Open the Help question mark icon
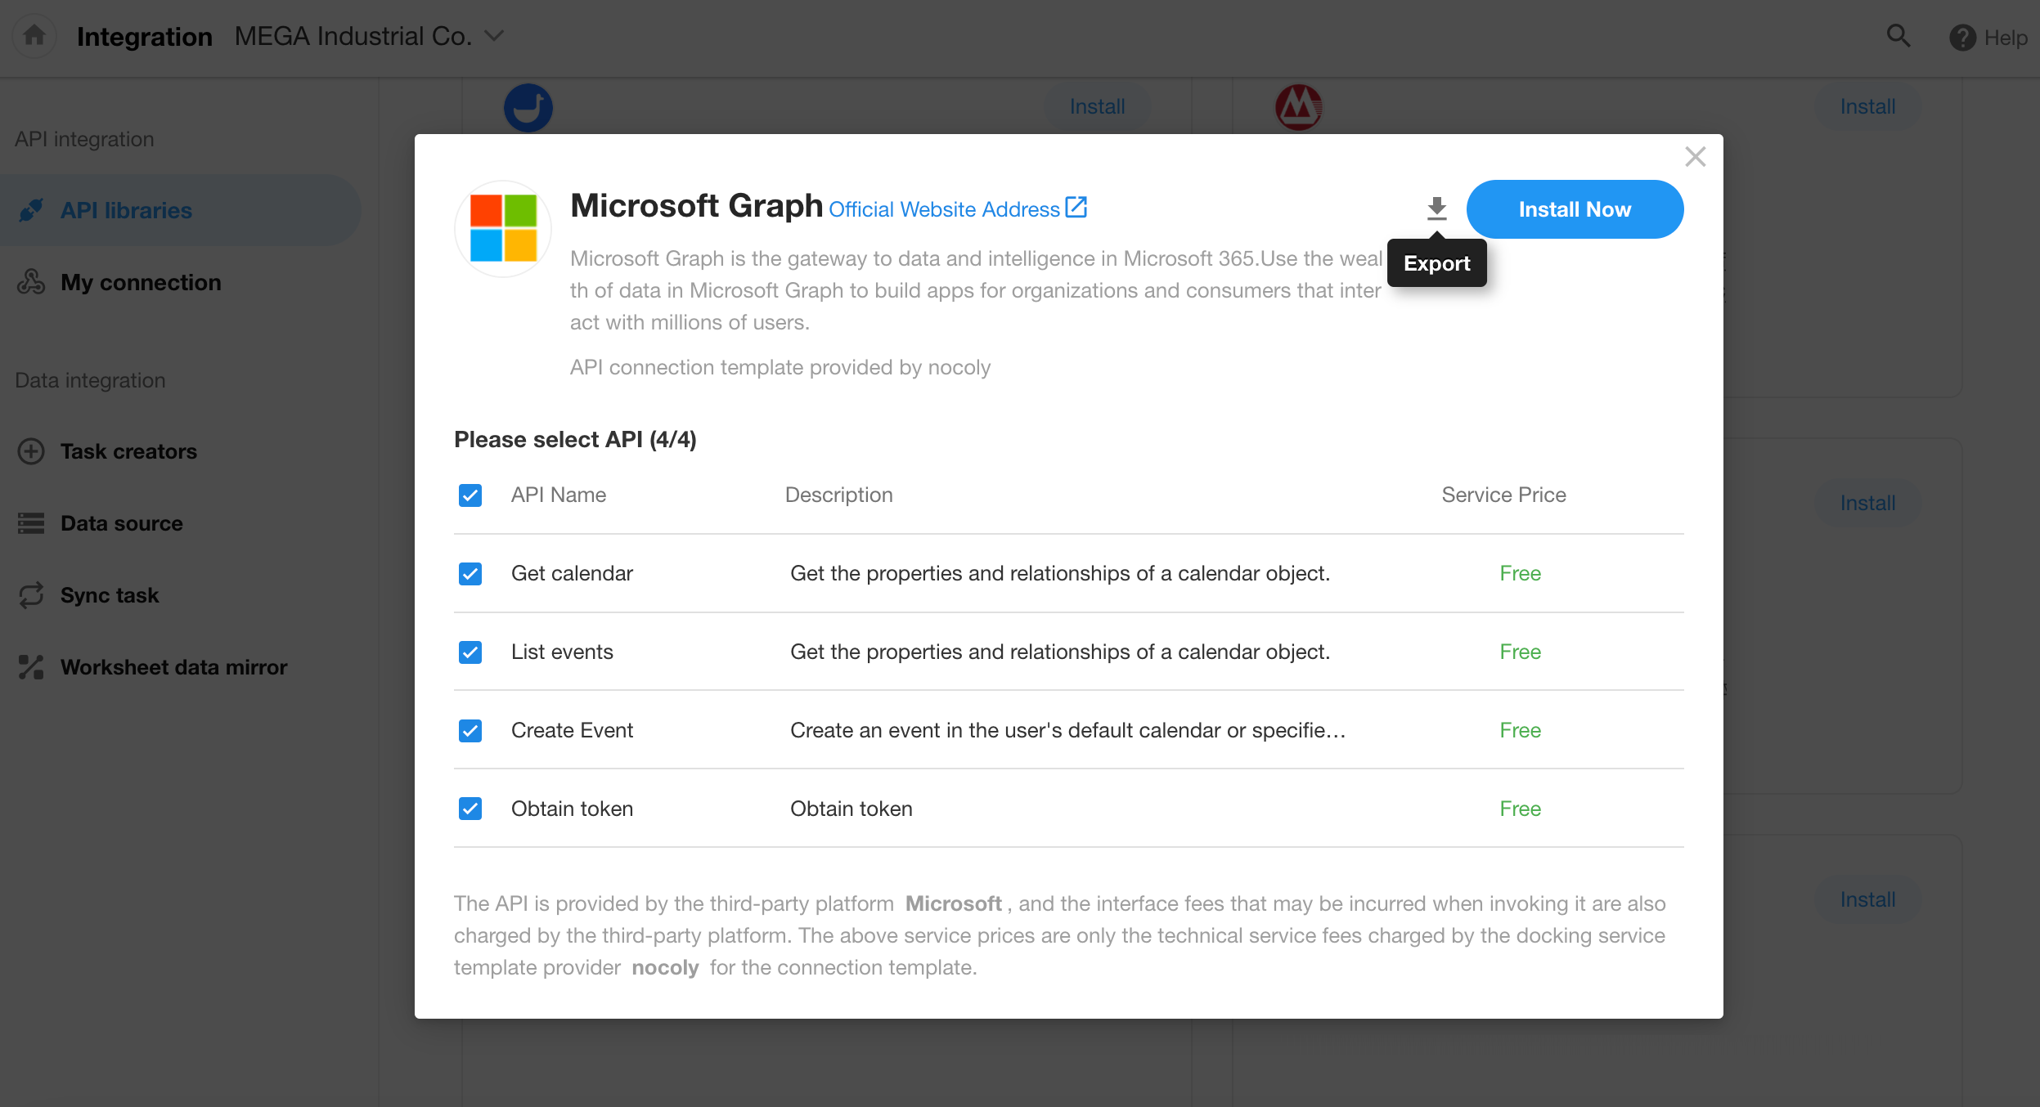 tap(1962, 38)
